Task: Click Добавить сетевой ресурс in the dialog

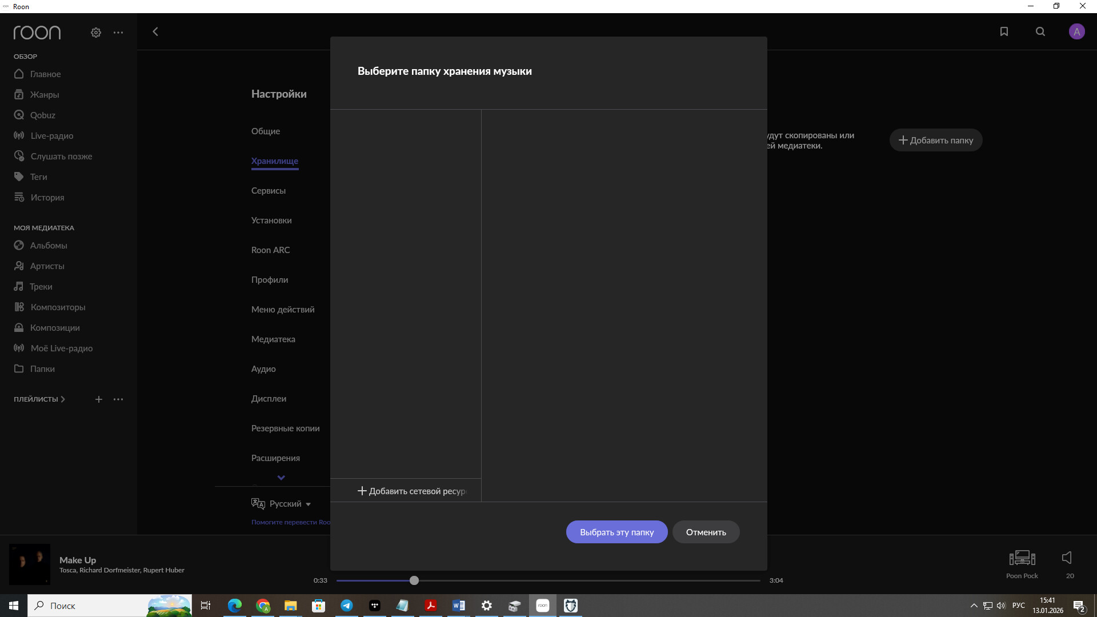Action: (x=411, y=491)
